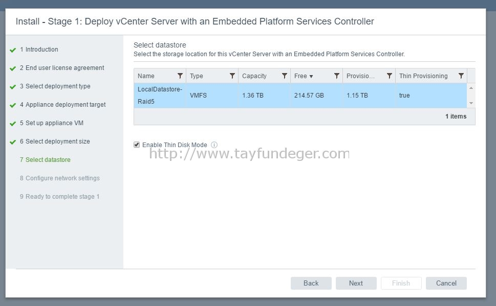This screenshot has height=306, width=496.
Task: Select the LocalDatastore-Raid5 row
Action: click(300, 96)
